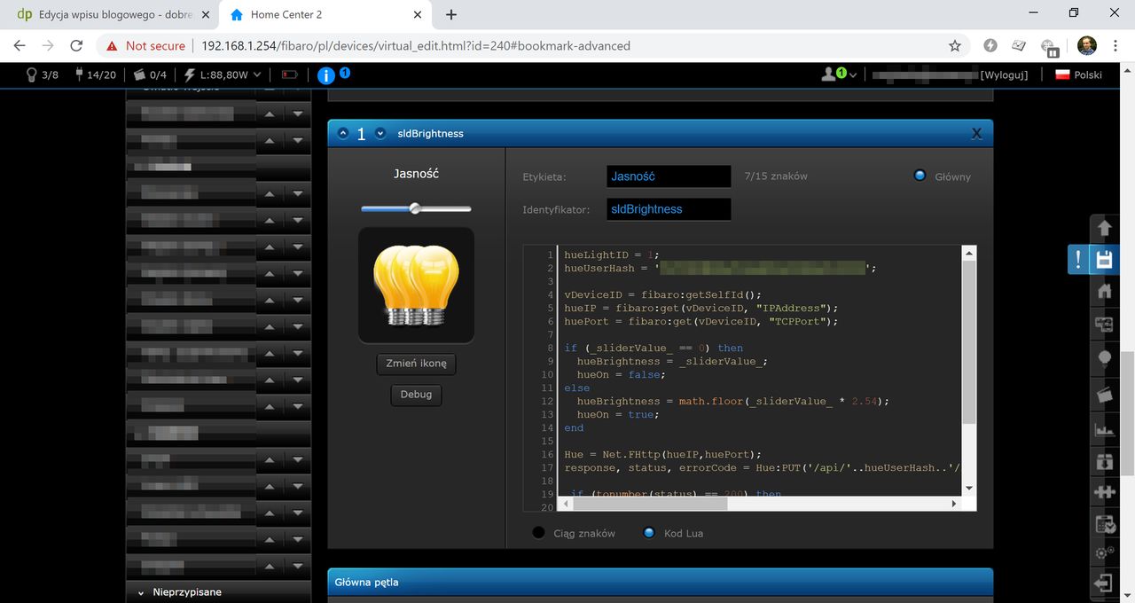Click the logout exit icon in right sidebar
The height and width of the screenshot is (603, 1135).
1104,583
